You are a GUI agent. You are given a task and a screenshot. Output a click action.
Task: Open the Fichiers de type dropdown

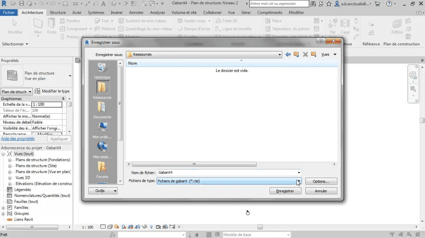coord(299,181)
